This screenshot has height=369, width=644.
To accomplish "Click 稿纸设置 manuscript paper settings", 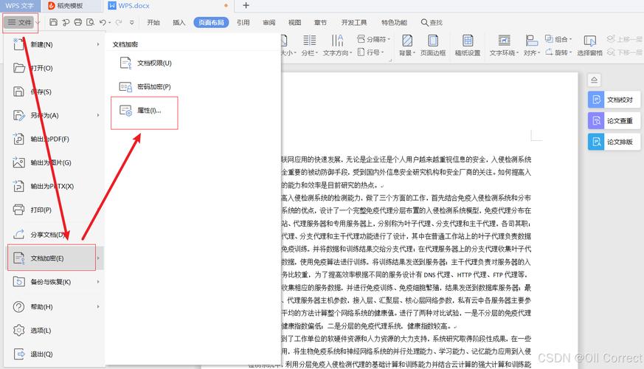I will 467,46.
